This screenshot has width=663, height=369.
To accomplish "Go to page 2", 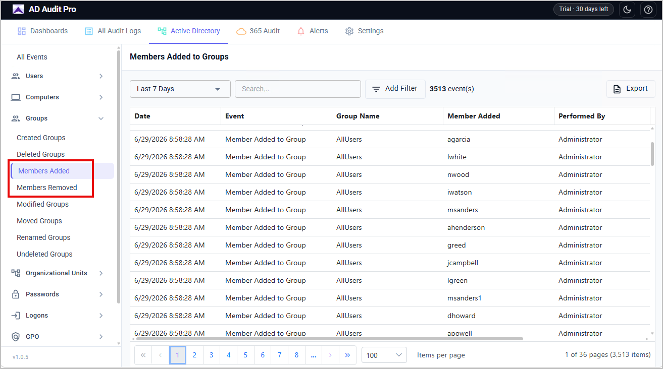I will pyautogui.click(x=194, y=355).
